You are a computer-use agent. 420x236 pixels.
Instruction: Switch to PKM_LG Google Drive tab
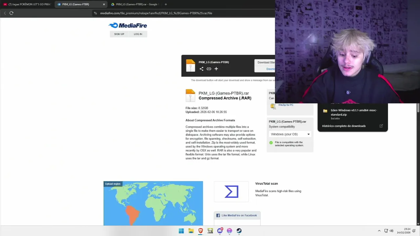[x=135, y=4]
